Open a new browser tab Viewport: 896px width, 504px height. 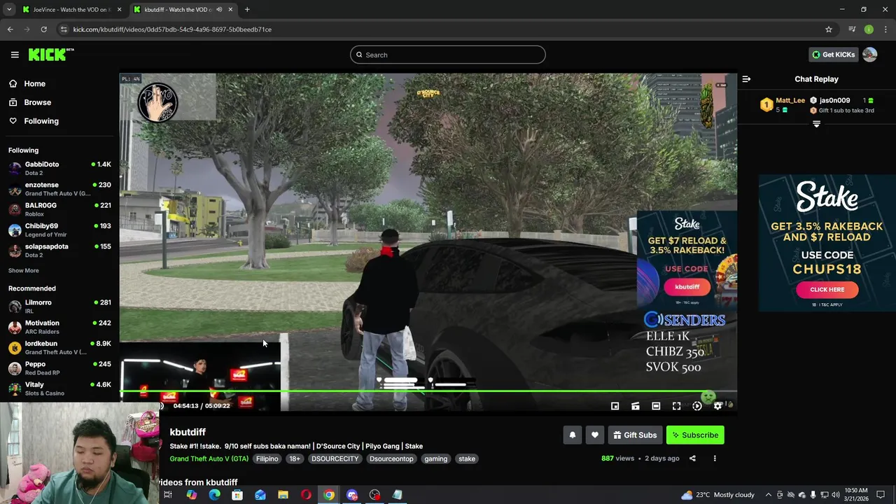(247, 10)
